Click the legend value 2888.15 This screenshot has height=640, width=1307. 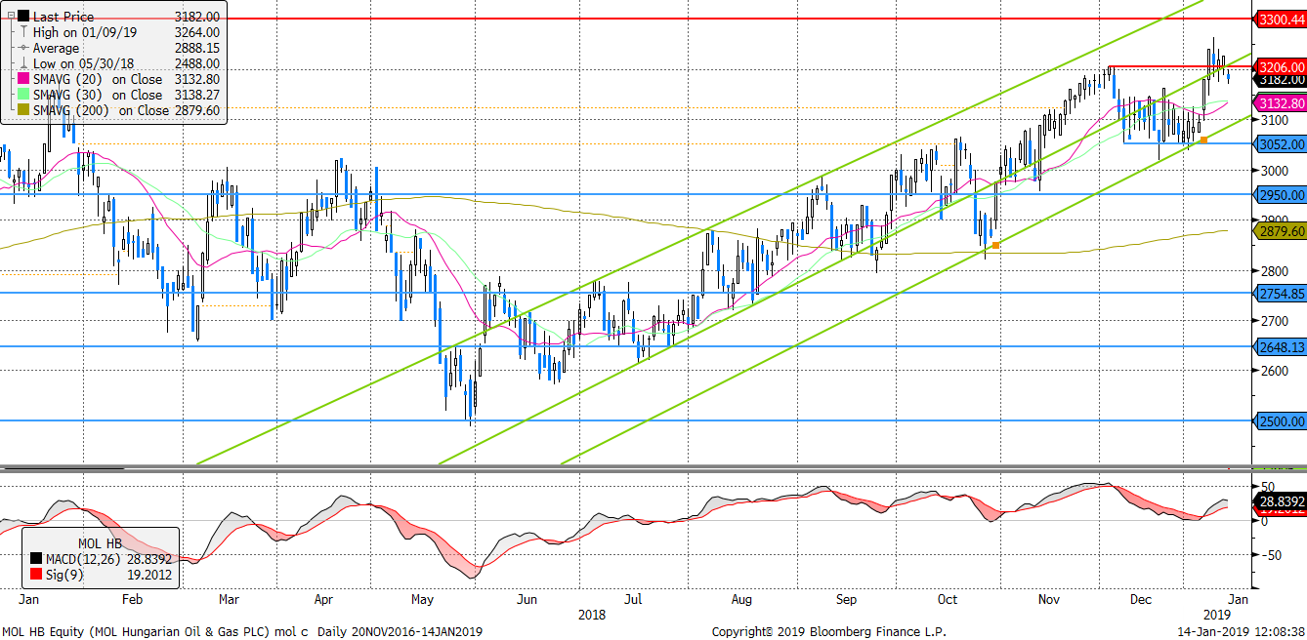click(x=196, y=48)
